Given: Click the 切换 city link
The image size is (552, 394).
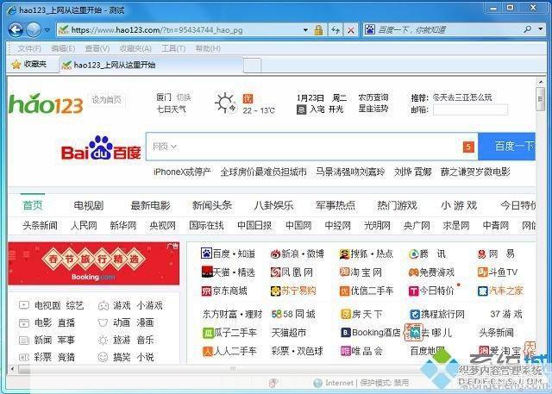Looking at the screenshot, I should [184, 97].
